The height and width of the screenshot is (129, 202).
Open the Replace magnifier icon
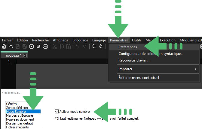point(101,46)
